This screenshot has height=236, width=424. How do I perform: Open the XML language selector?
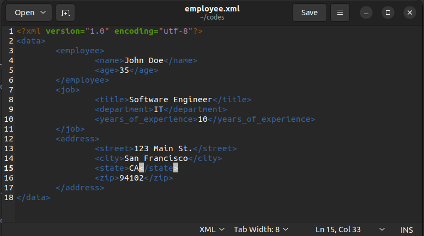point(212,229)
